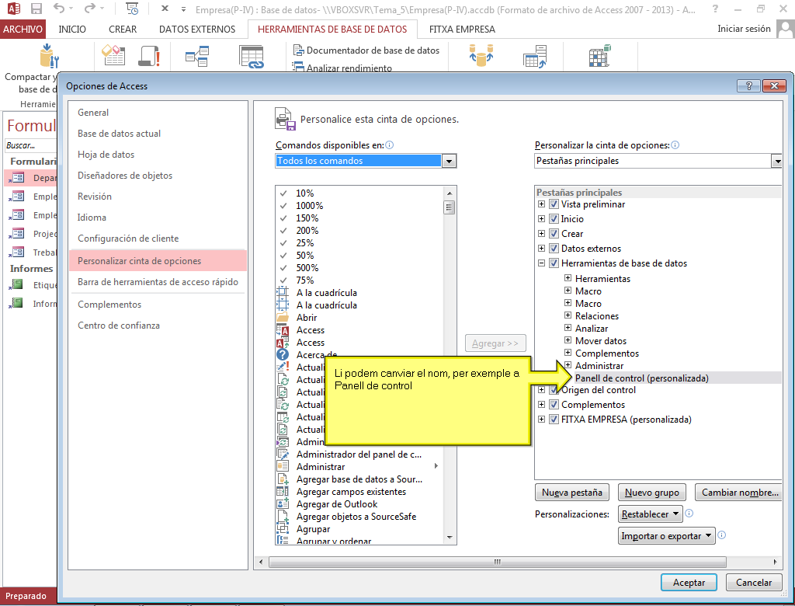
Task: Select the first Access icon command
Action: pos(283,330)
